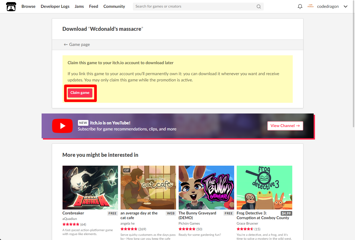Image resolution: width=355 pixels, height=240 pixels.
Task: Click the GIF badge on cat cafe
Action: [127, 170]
